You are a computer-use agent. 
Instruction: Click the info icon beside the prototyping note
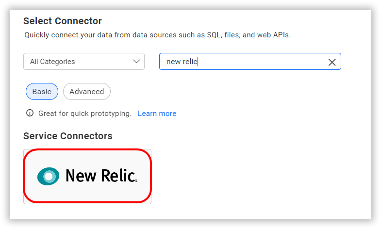(x=30, y=113)
